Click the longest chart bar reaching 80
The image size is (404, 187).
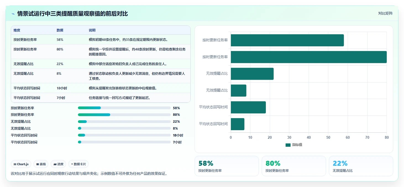pyautogui.click(x=309, y=57)
